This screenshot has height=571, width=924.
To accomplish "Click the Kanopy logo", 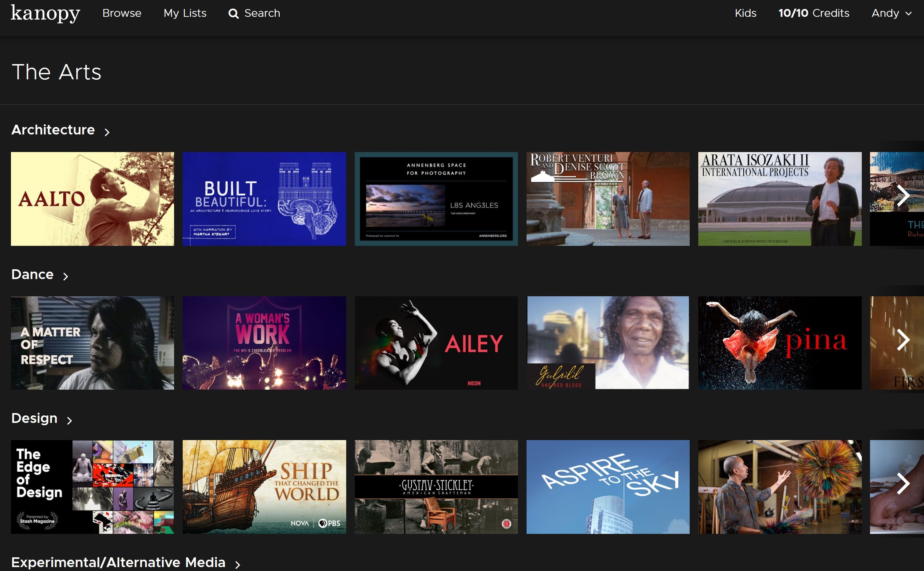I will click(45, 13).
